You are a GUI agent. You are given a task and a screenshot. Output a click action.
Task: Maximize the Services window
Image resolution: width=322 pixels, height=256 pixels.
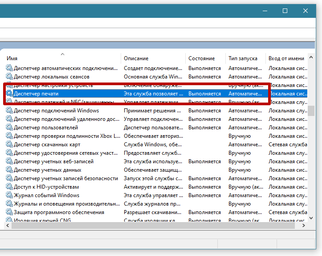(x=285, y=11)
